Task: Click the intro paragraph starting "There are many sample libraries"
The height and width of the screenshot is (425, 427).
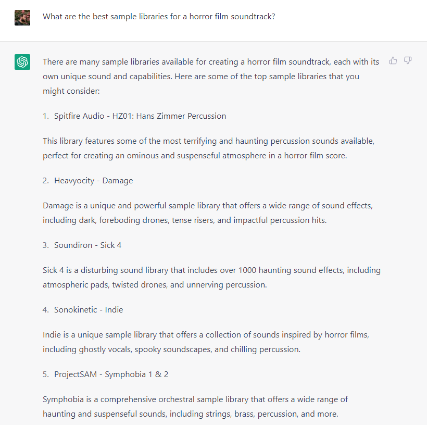Action: (211, 76)
